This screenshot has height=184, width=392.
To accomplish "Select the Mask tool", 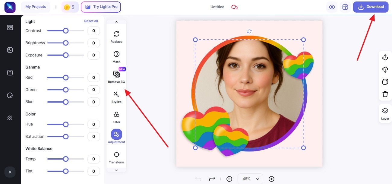I will (116, 57).
